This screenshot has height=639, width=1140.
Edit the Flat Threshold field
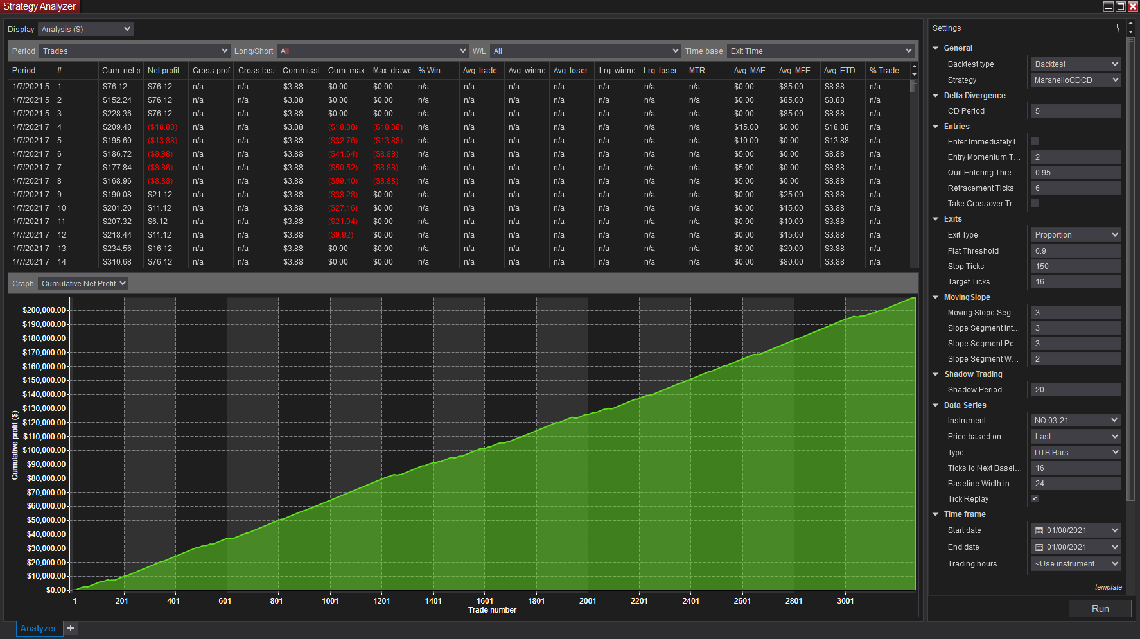1076,251
